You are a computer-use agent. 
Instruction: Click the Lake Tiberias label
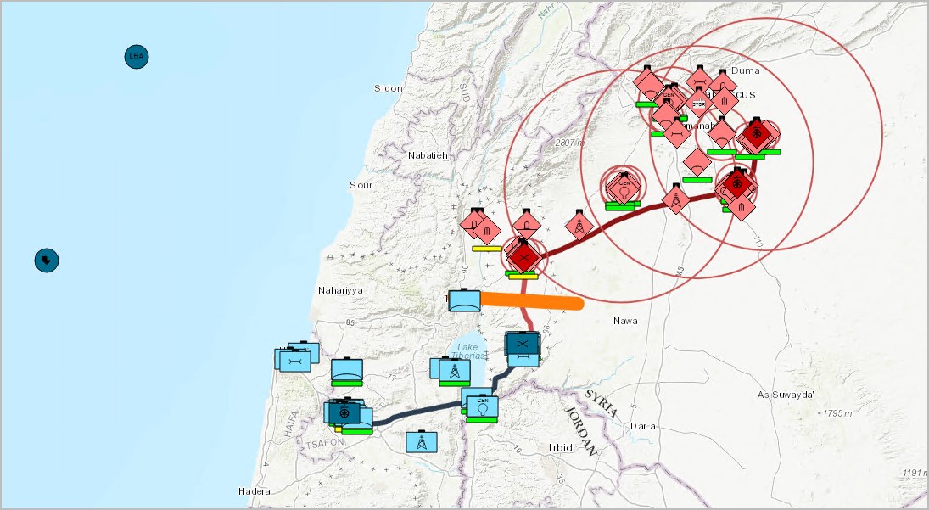click(467, 351)
